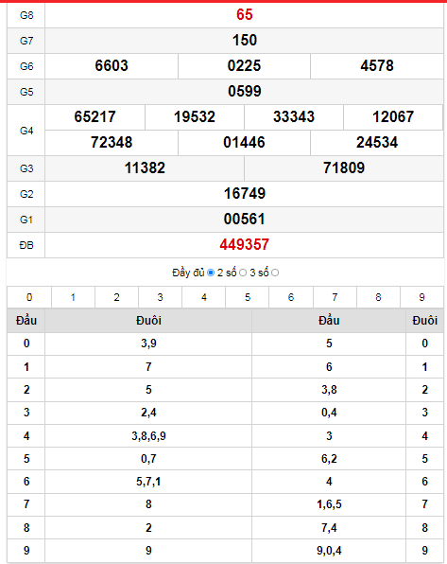Image resolution: width=447 pixels, height=564 pixels.
Task: Click the G3 result 71809
Action: [x=344, y=168]
